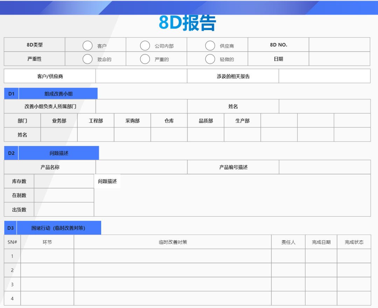This screenshot has height=308, width=378.
Task: Click the 日期 entry field
Action: click(x=339, y=59)
